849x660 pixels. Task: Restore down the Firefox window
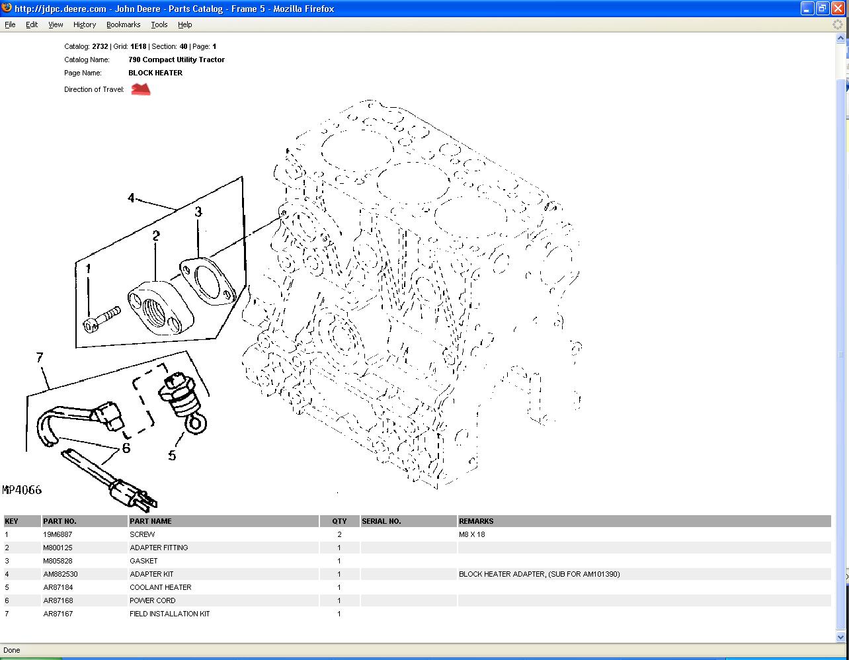(822, 9)
